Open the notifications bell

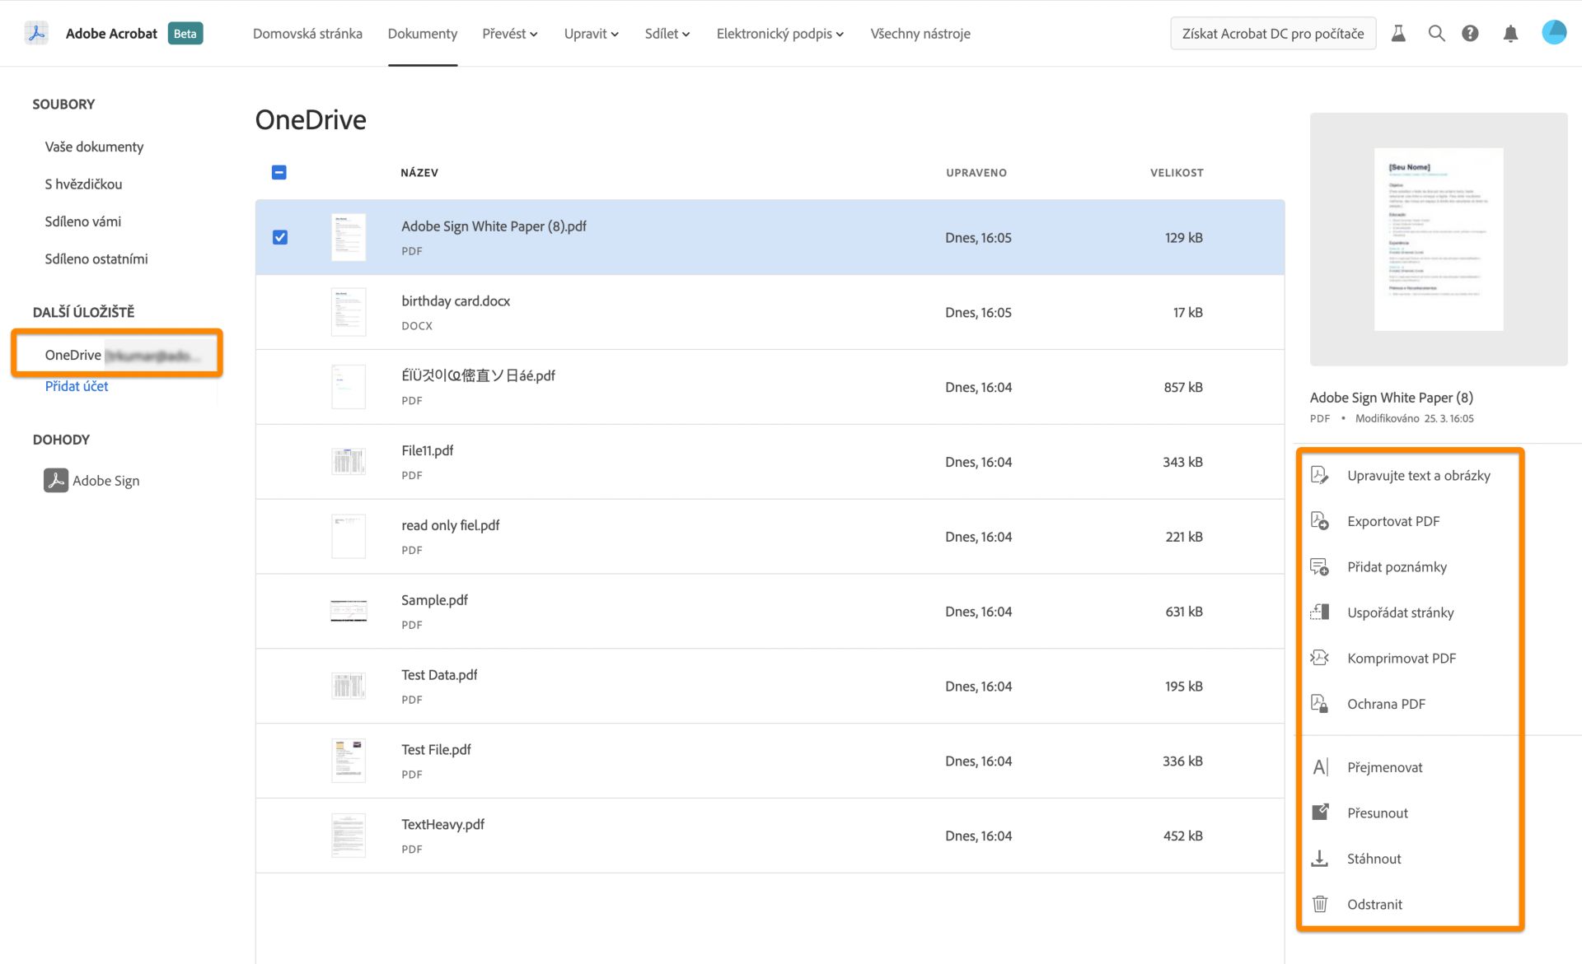coord(1510,33)
